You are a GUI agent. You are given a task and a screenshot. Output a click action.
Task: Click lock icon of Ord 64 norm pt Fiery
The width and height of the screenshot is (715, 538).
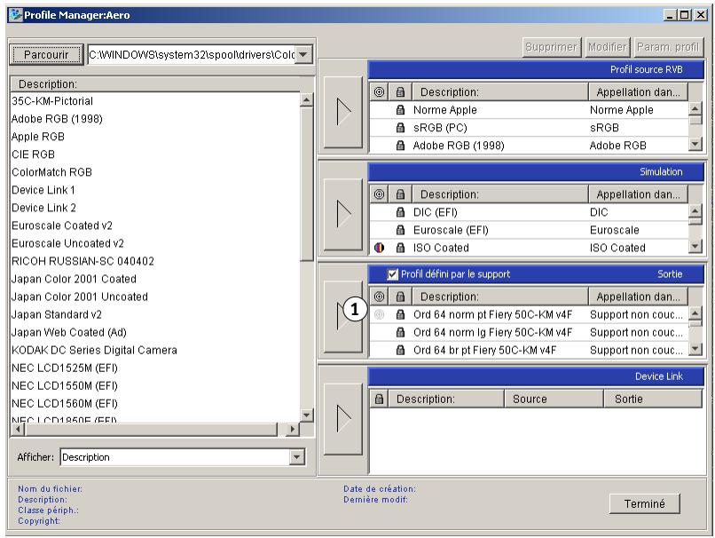400,314
